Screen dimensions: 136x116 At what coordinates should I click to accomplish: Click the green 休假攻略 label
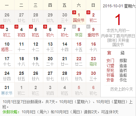tap(11, 112)
